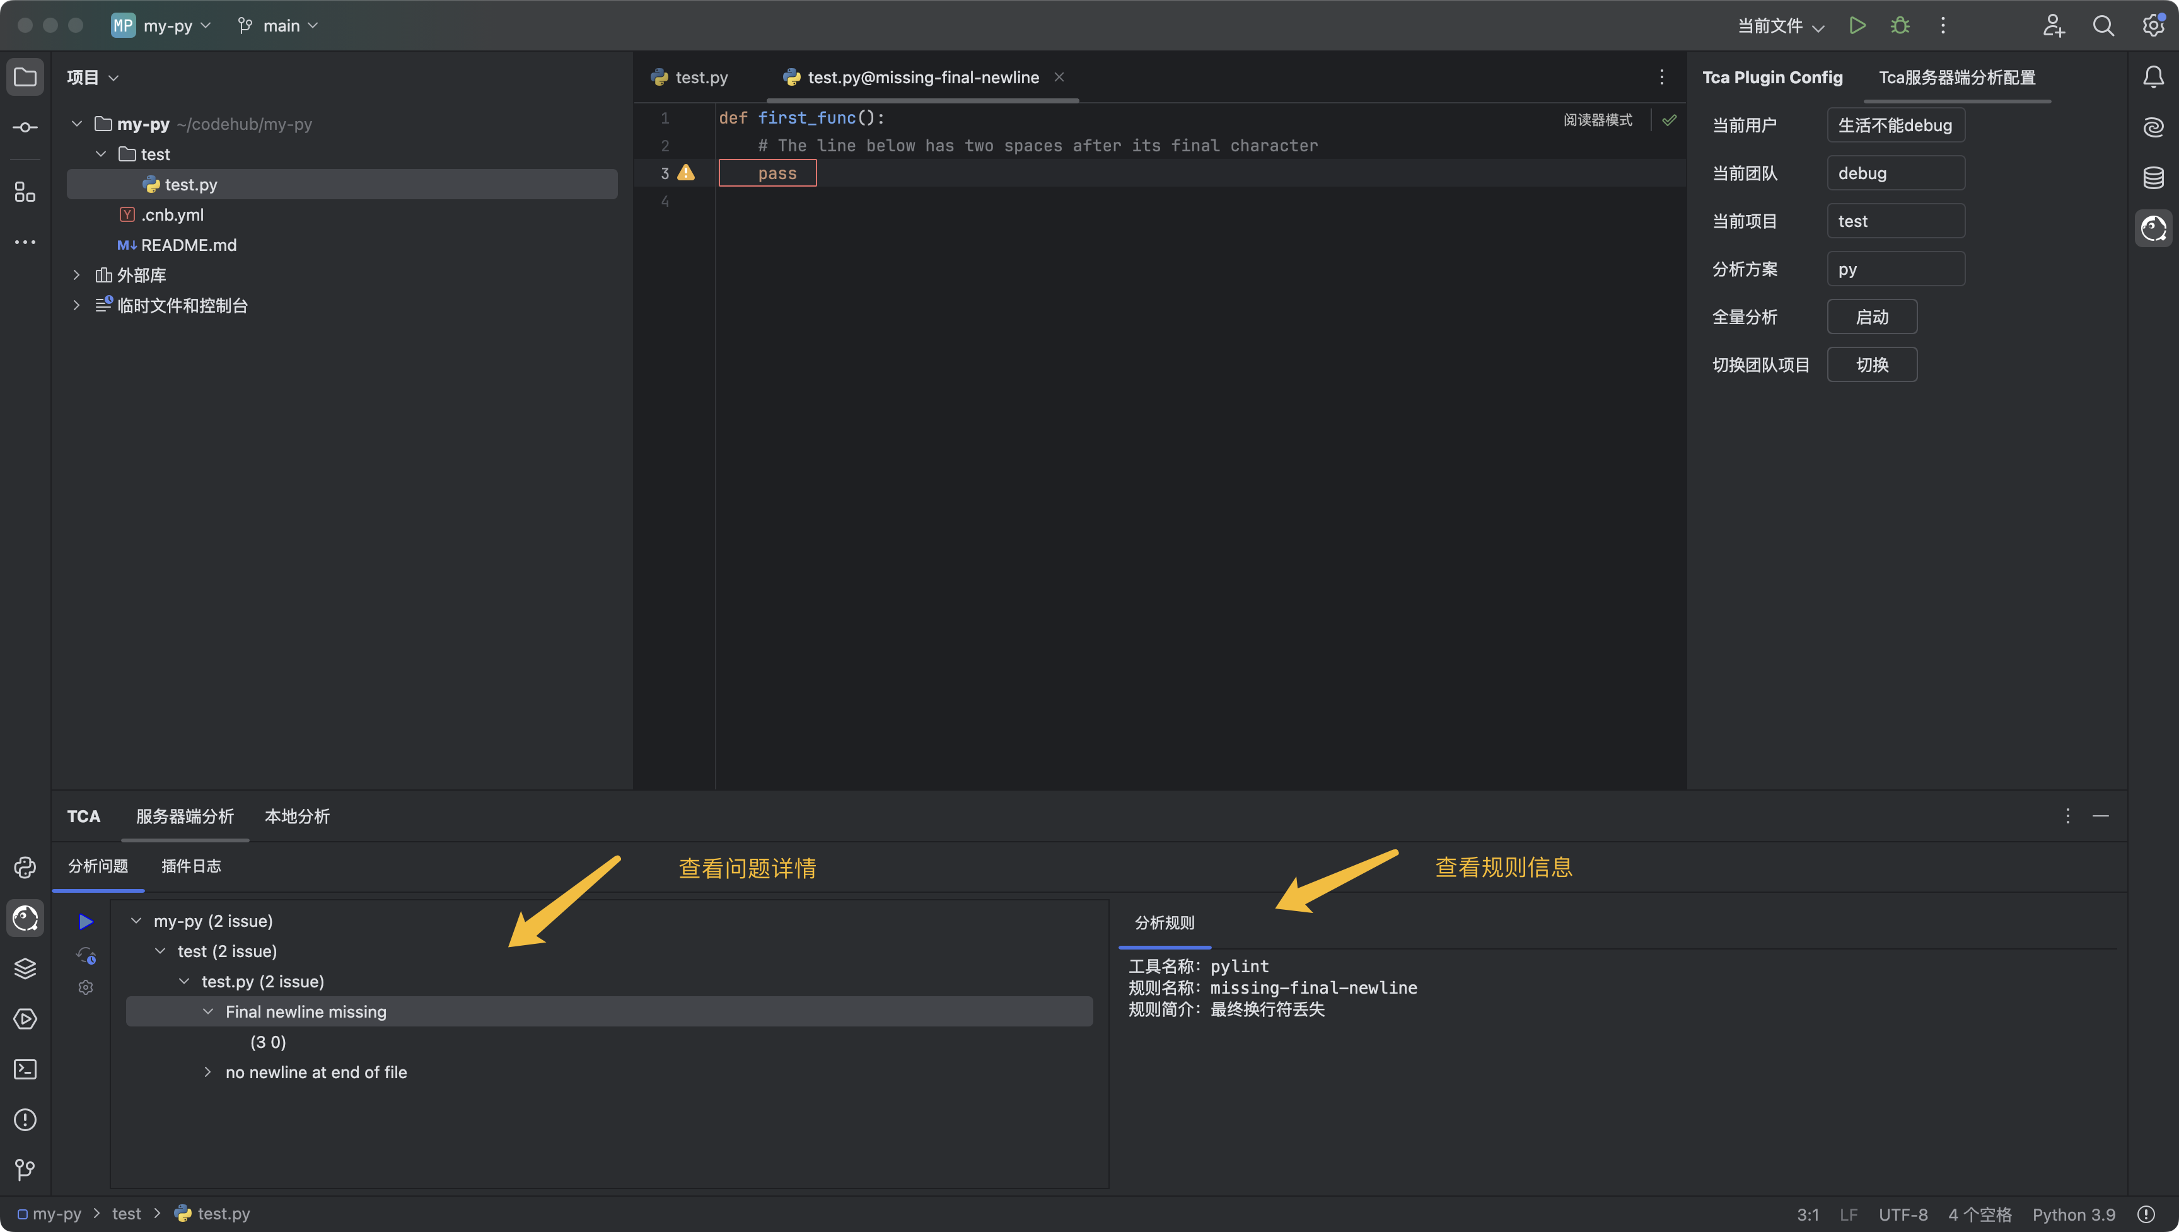The height and width of the screenshot is (1232, 2179).
Task: Open the TCA panel settings gear icon
Action: click(x=86, y=987)
